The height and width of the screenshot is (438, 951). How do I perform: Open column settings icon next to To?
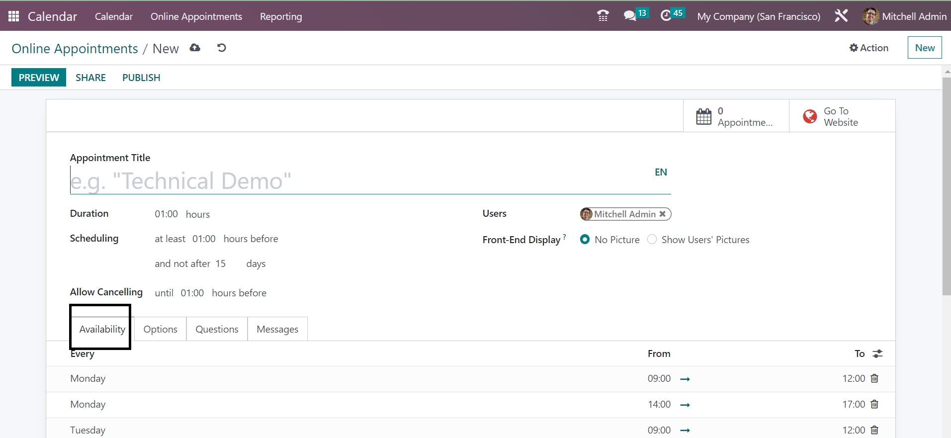(877, 353)
